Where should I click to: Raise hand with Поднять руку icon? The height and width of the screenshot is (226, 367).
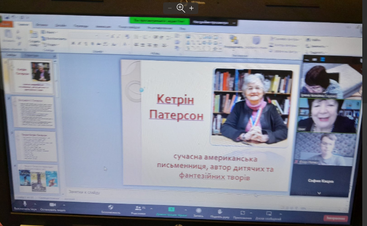(219, 212)
